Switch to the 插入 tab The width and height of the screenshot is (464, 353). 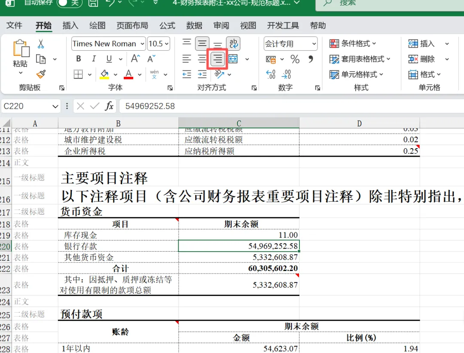coord(70,25)
